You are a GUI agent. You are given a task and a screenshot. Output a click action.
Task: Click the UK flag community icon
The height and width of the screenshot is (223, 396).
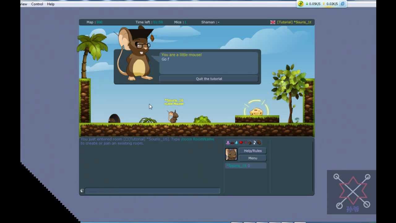point(273,22)
